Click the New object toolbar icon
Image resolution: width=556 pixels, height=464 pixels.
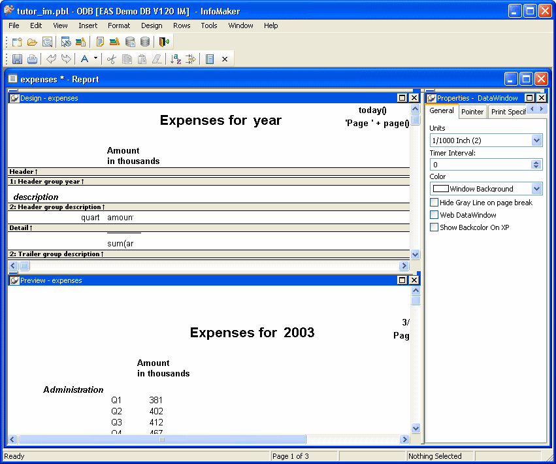click(x=17, y=42)
